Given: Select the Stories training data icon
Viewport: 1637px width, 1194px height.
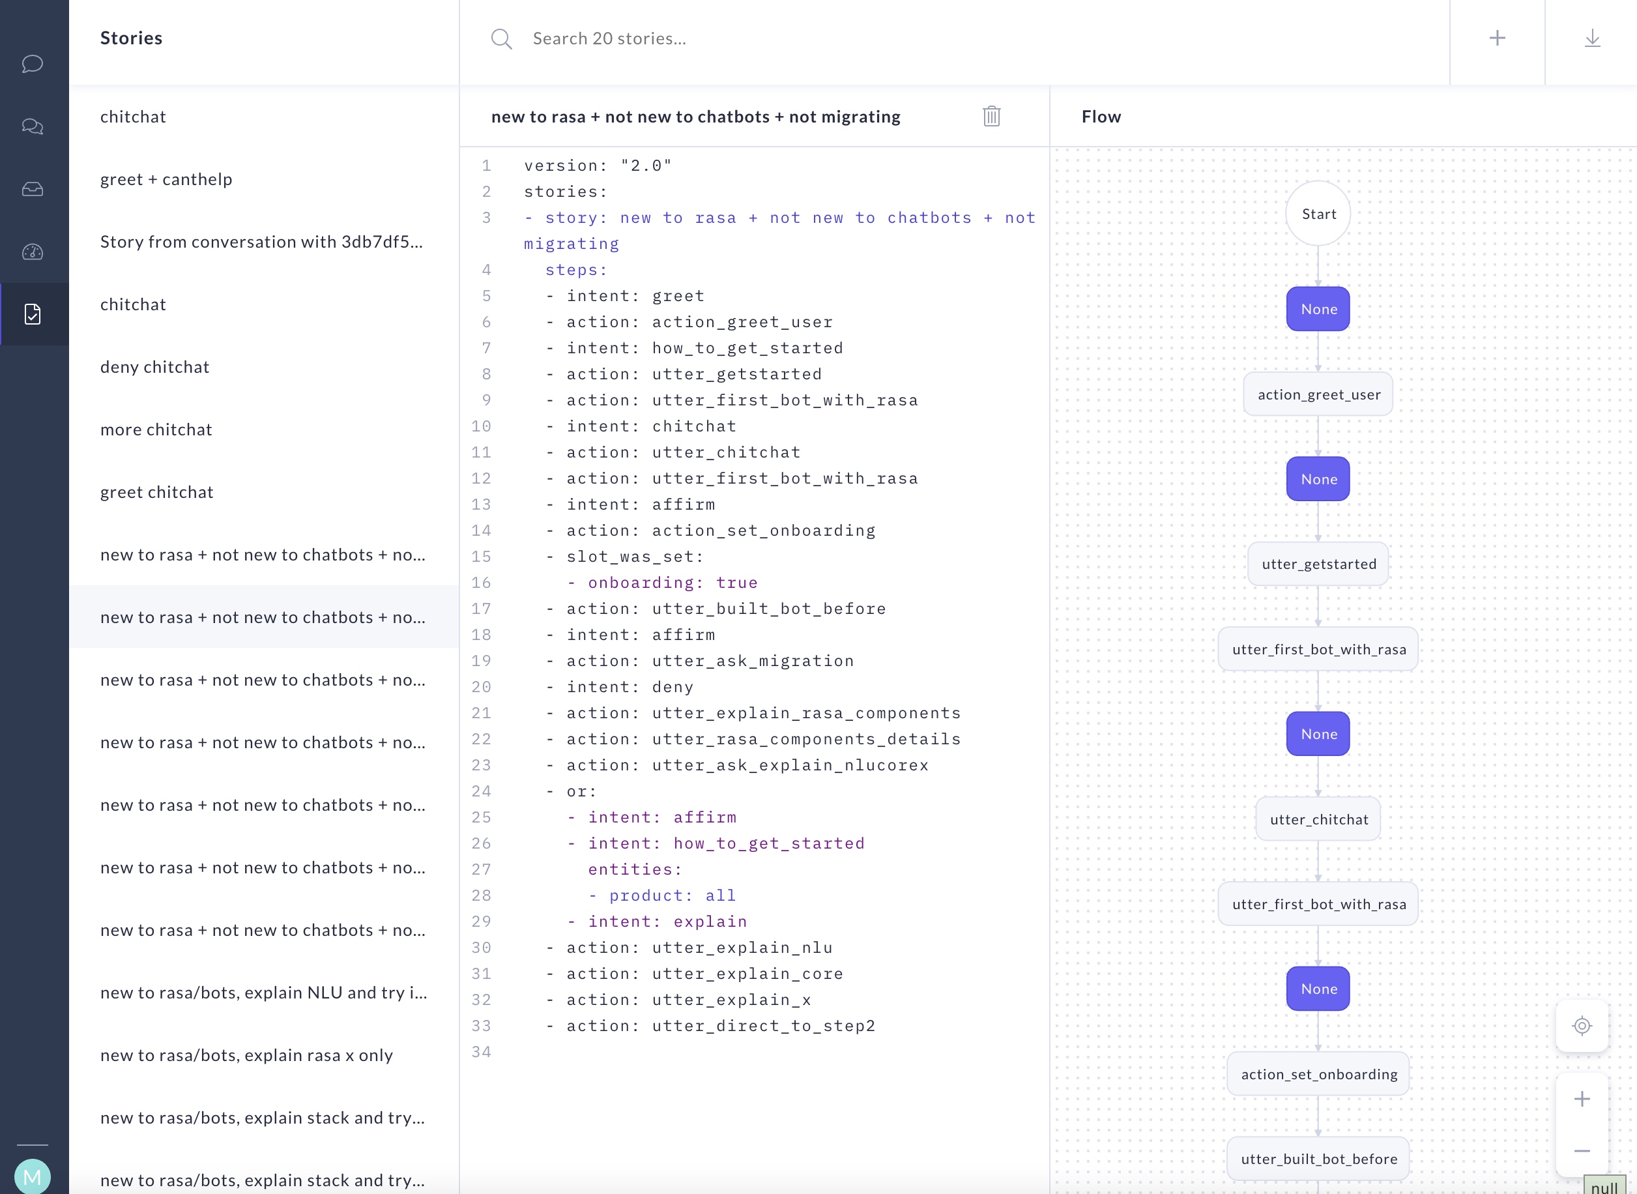Looking at the screenshot, I should [x=33, y=314].
